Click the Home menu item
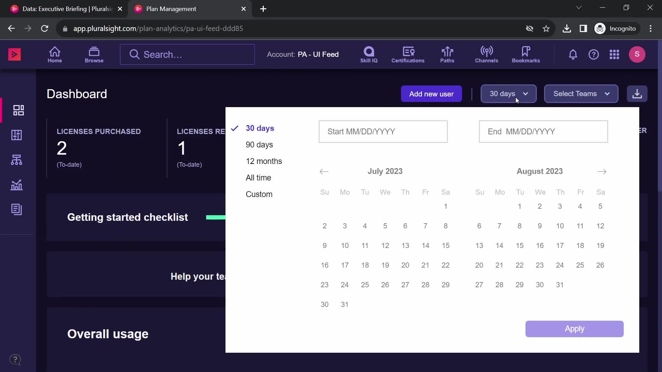Screen dimensions: 662x372 tap(54, 54)
